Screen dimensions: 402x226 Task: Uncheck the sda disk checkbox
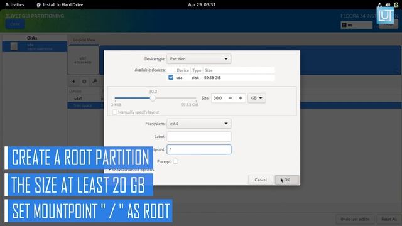[x=171, y=77]
